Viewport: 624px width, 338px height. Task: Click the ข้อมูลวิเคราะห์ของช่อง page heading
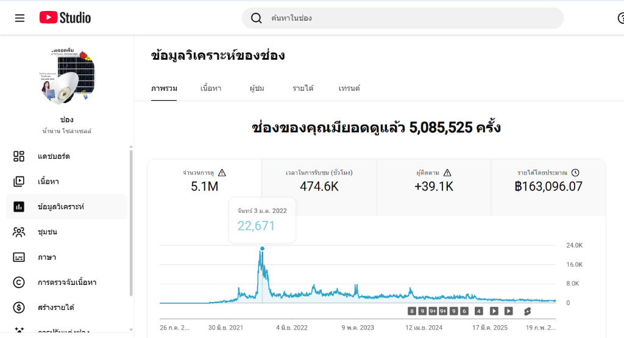(x=218, y=56)
